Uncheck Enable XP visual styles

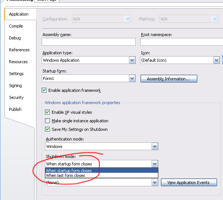47,112
